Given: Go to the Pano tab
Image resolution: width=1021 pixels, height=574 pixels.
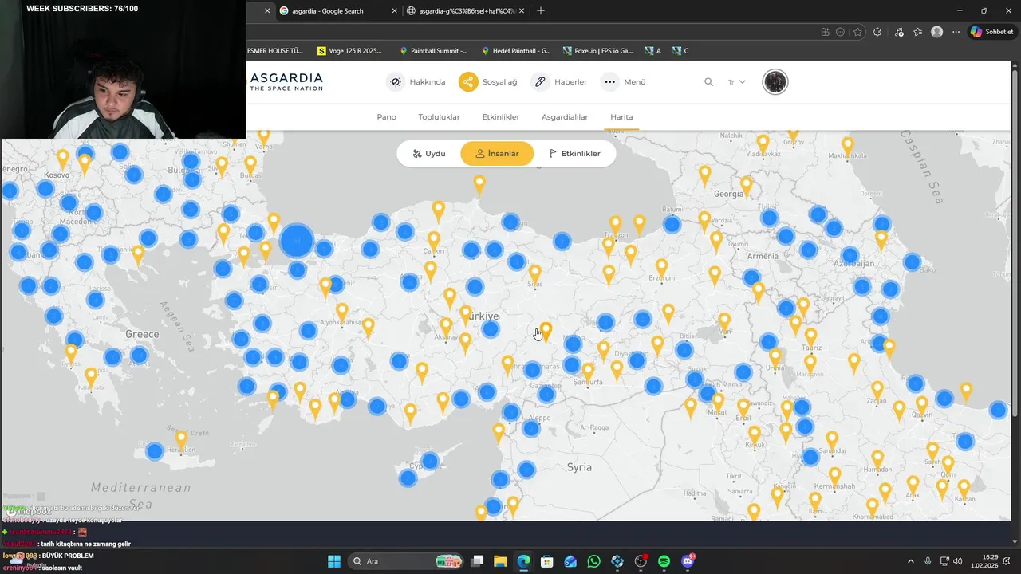Looking at the screenshot, I should pyautogui.click(x=386, y=117).
